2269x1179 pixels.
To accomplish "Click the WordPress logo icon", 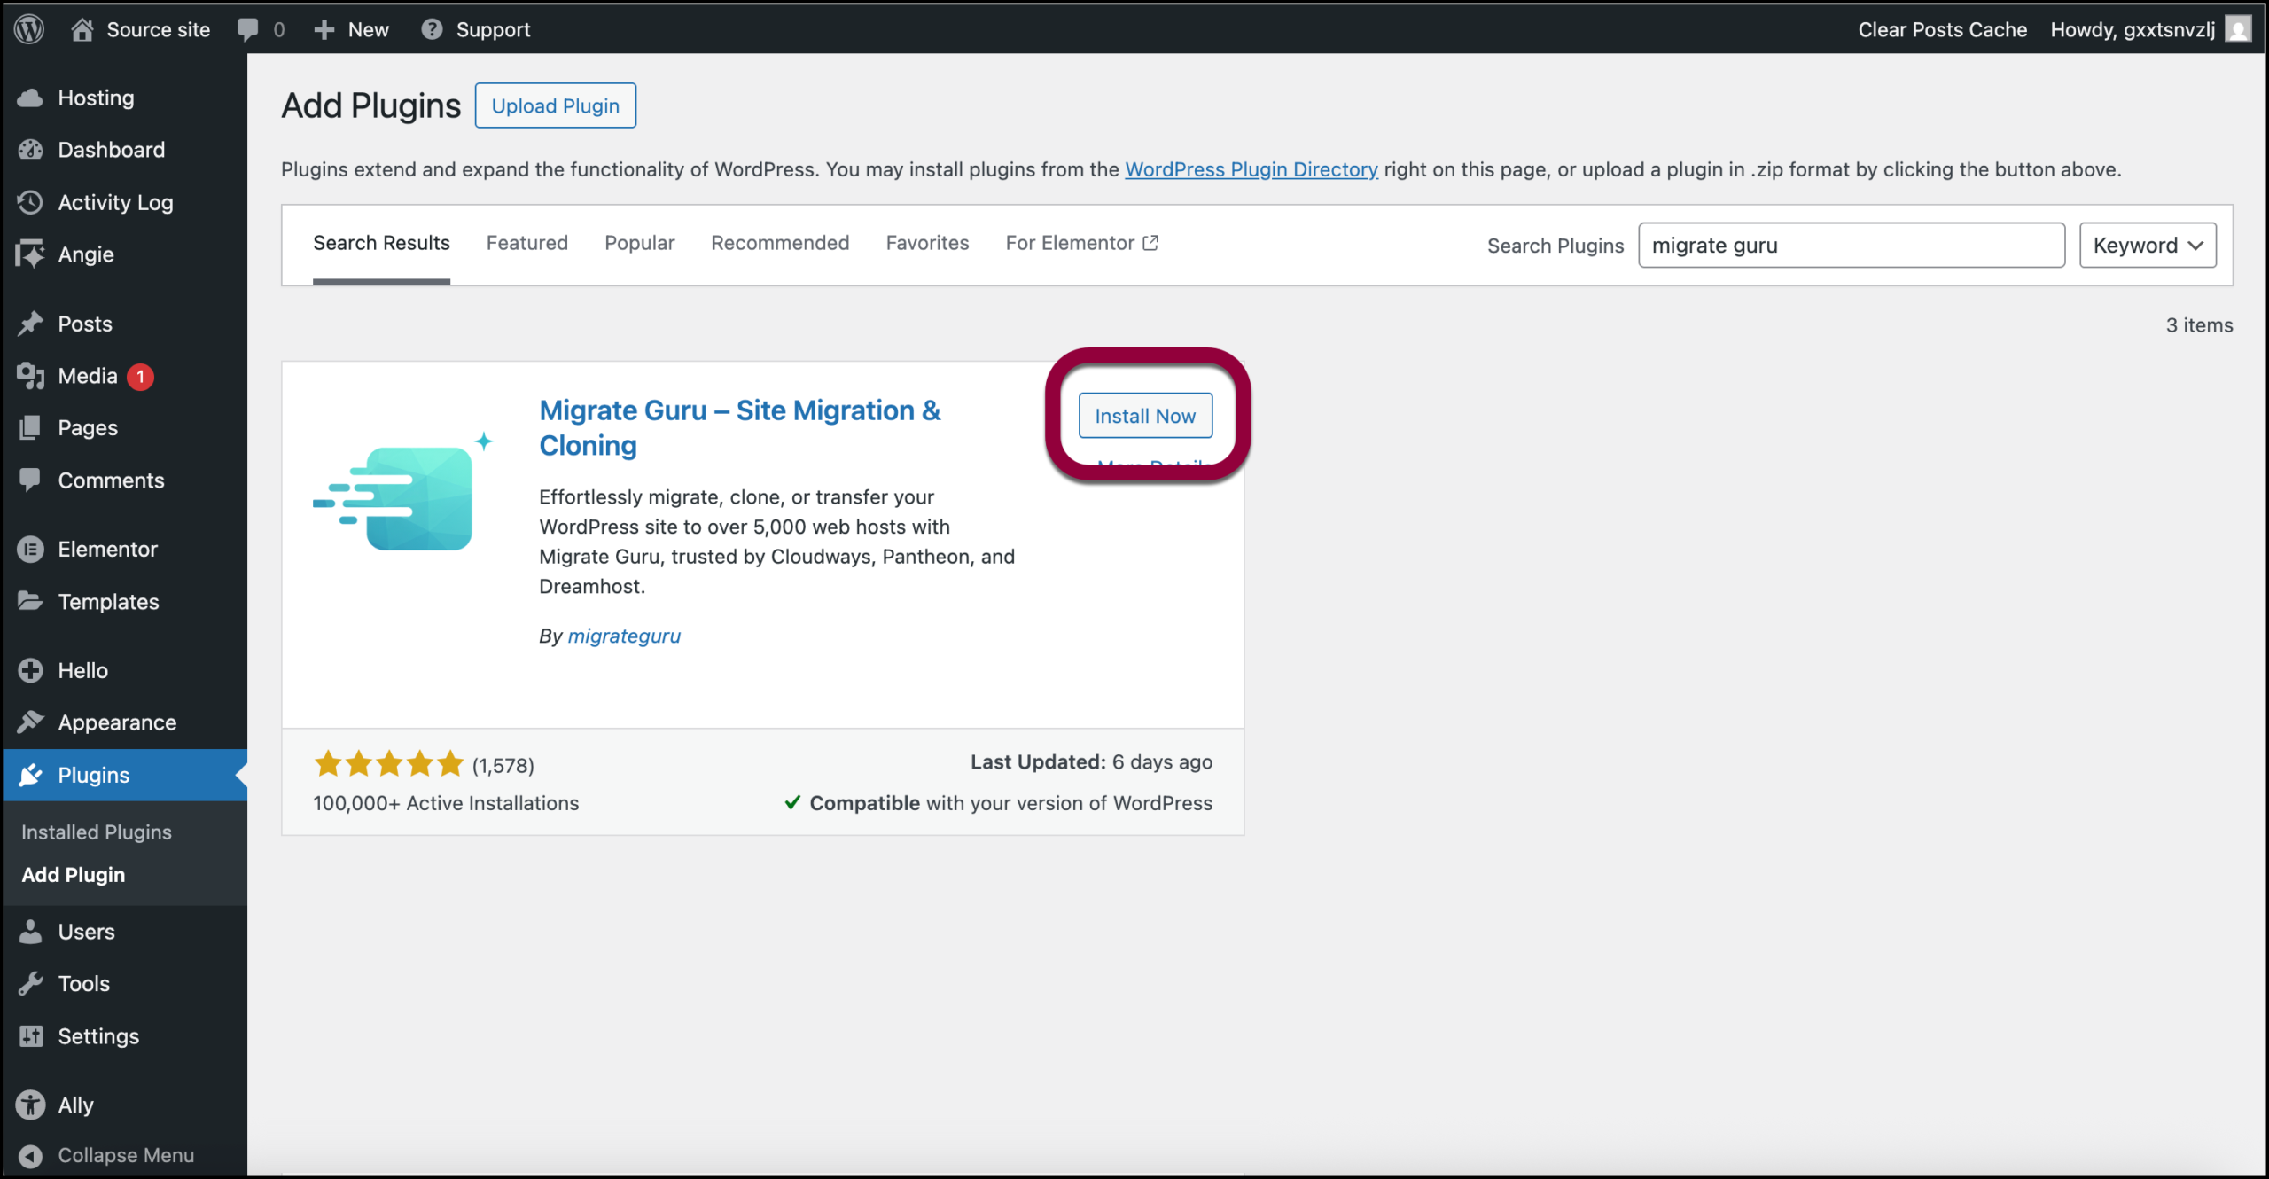I will [29, 29].
